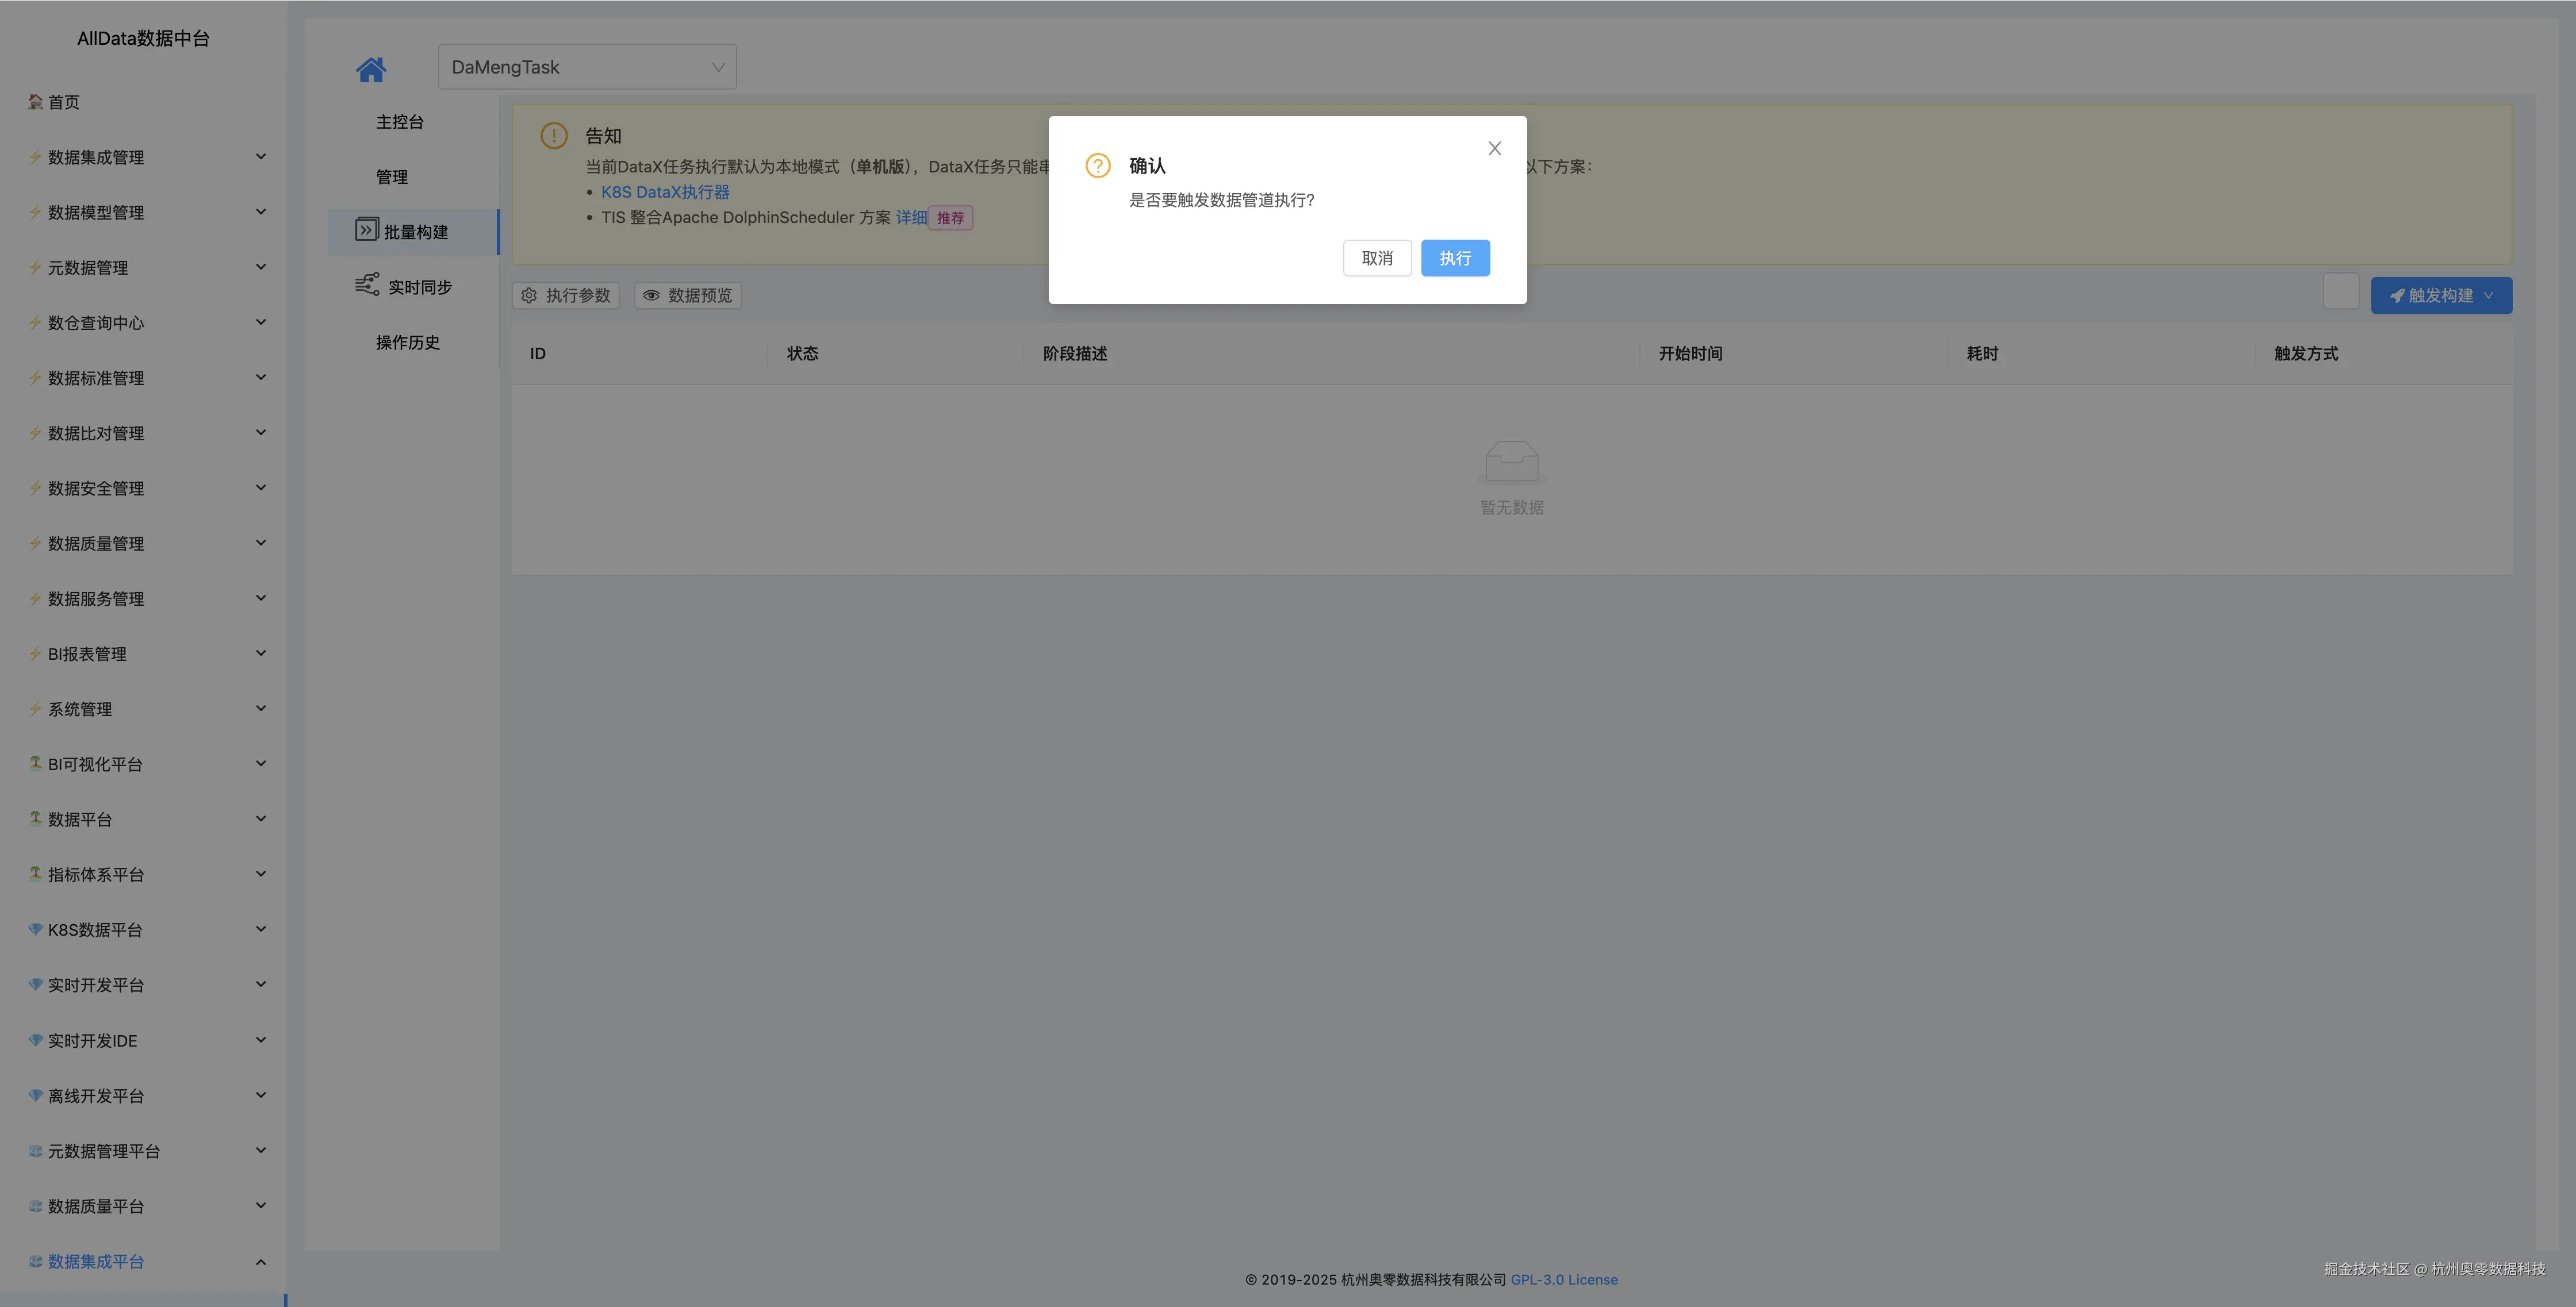The height and width of the screenshot is (1307, 2576).
Task: Confirm execution with the 执行 button
Action: [x=1455, y=258]
